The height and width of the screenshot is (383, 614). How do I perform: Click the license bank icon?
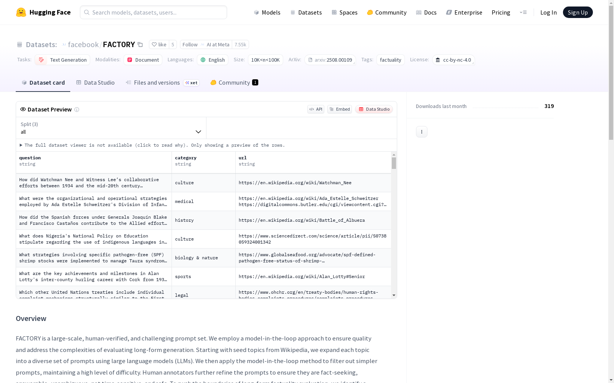pos(438,60)
